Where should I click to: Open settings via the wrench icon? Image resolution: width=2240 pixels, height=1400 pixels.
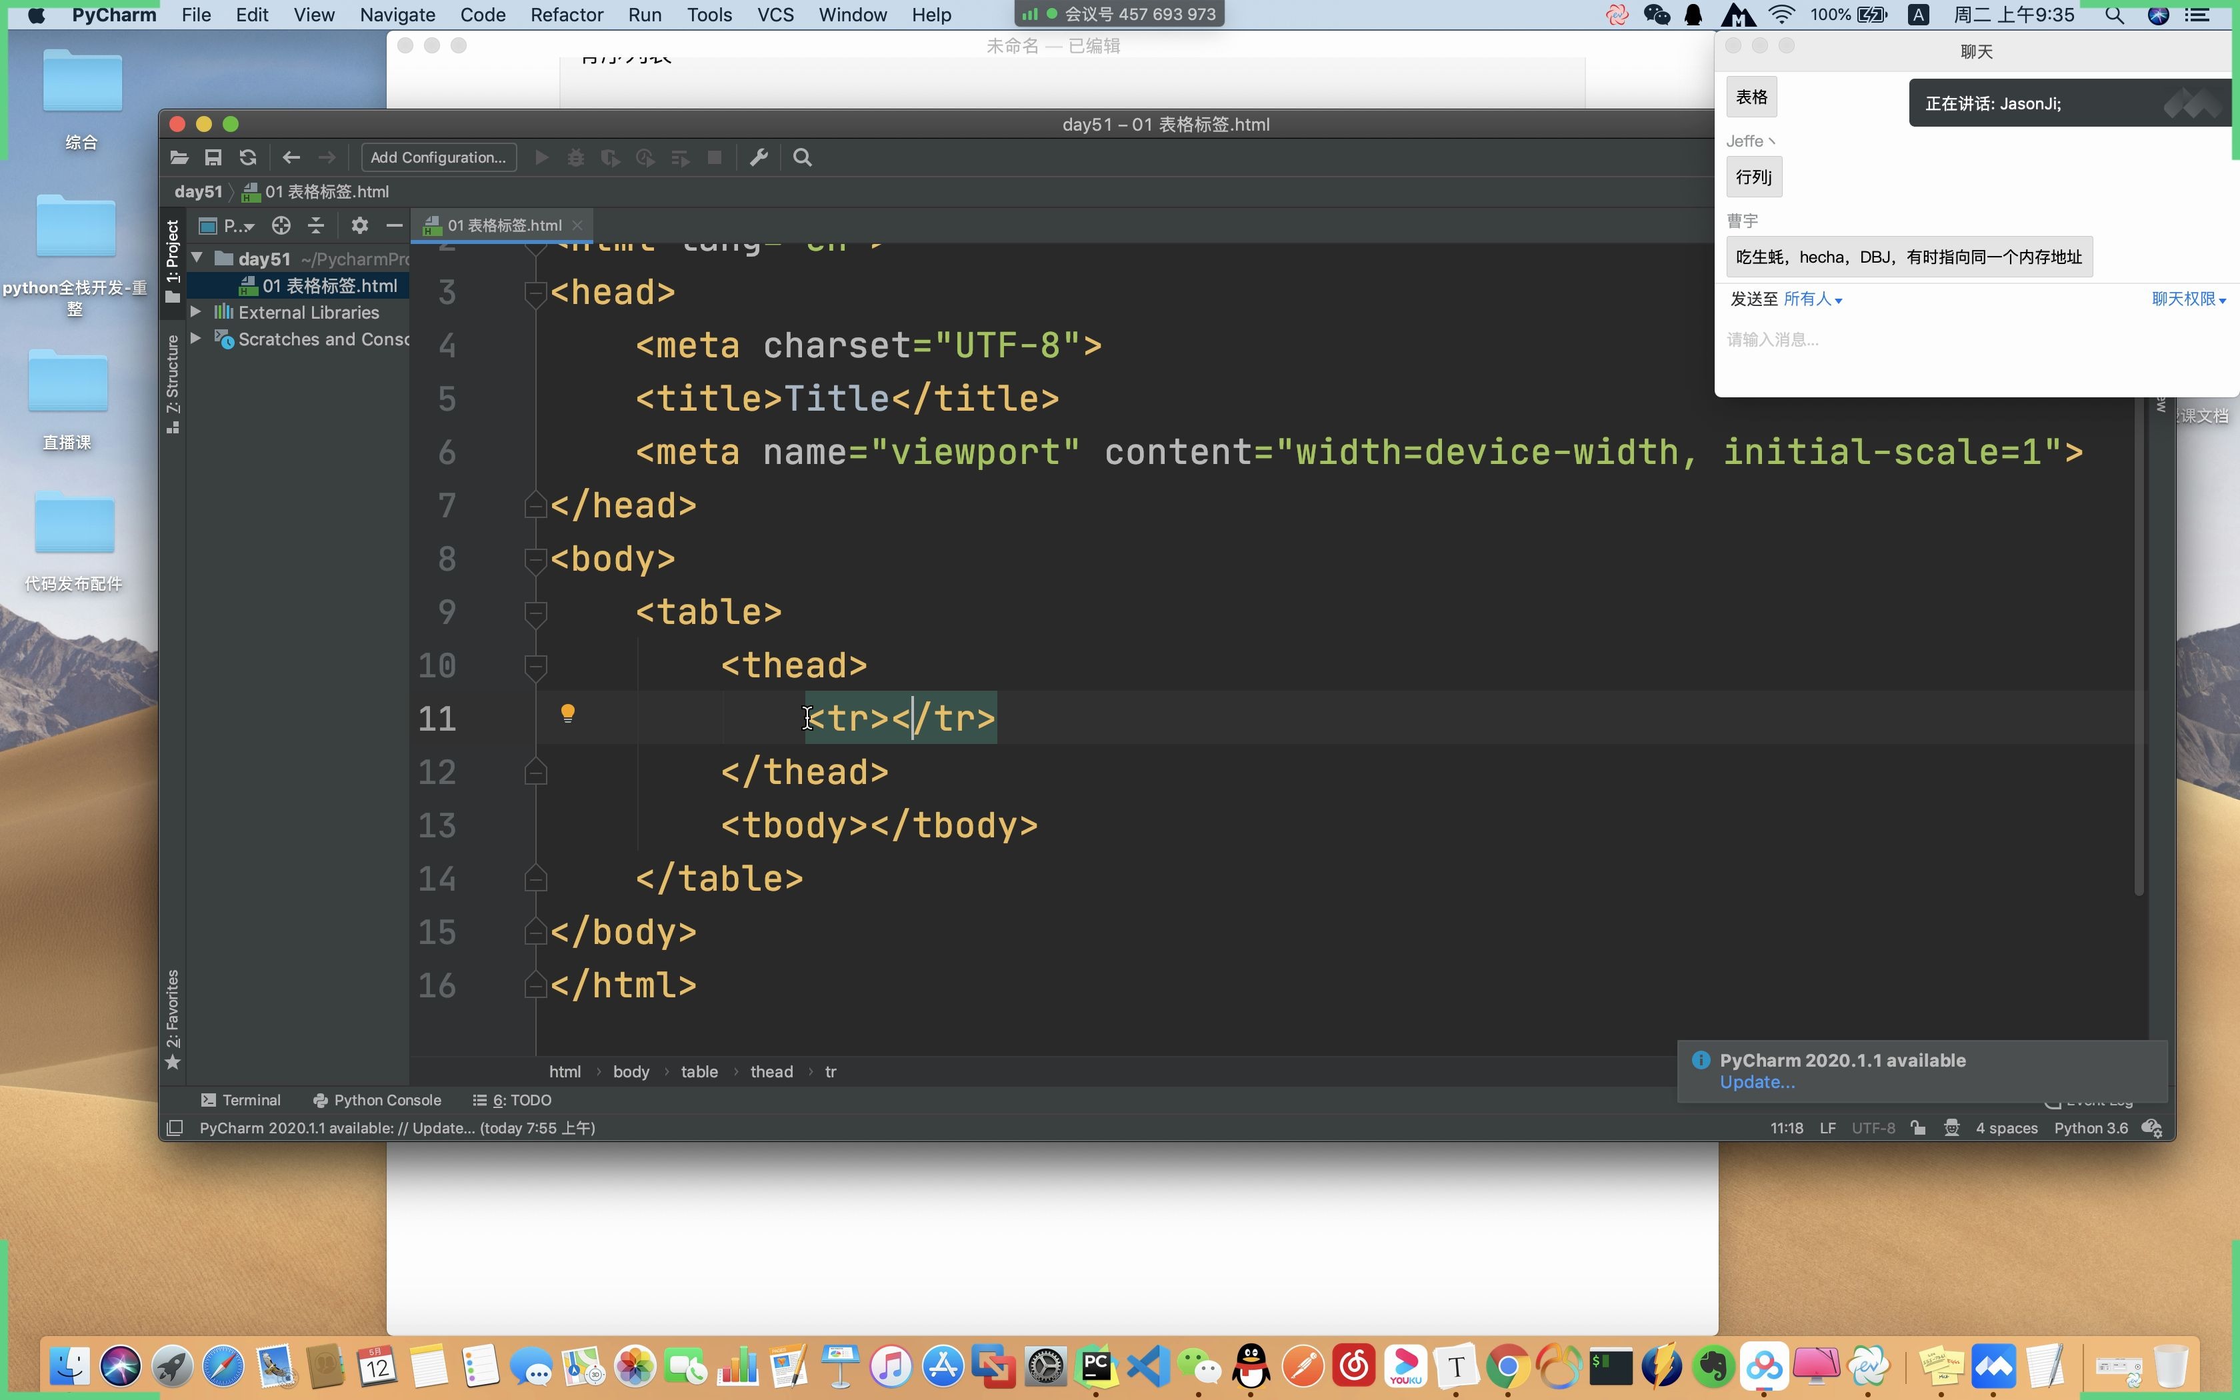(x=759, y=157)
